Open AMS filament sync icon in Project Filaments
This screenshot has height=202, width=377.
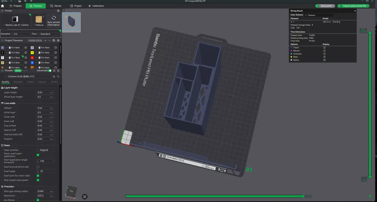click(x=54, y=41)
